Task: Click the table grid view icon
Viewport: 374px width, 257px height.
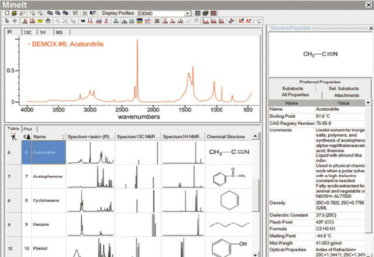Action: [x=198, y=14]
